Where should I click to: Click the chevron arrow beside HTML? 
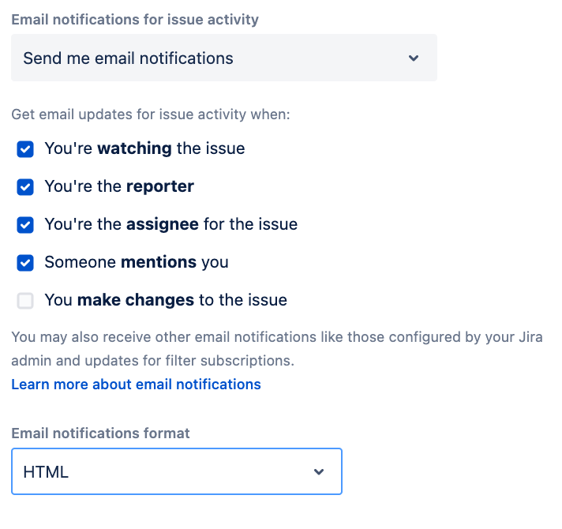[x=319, y=471]
